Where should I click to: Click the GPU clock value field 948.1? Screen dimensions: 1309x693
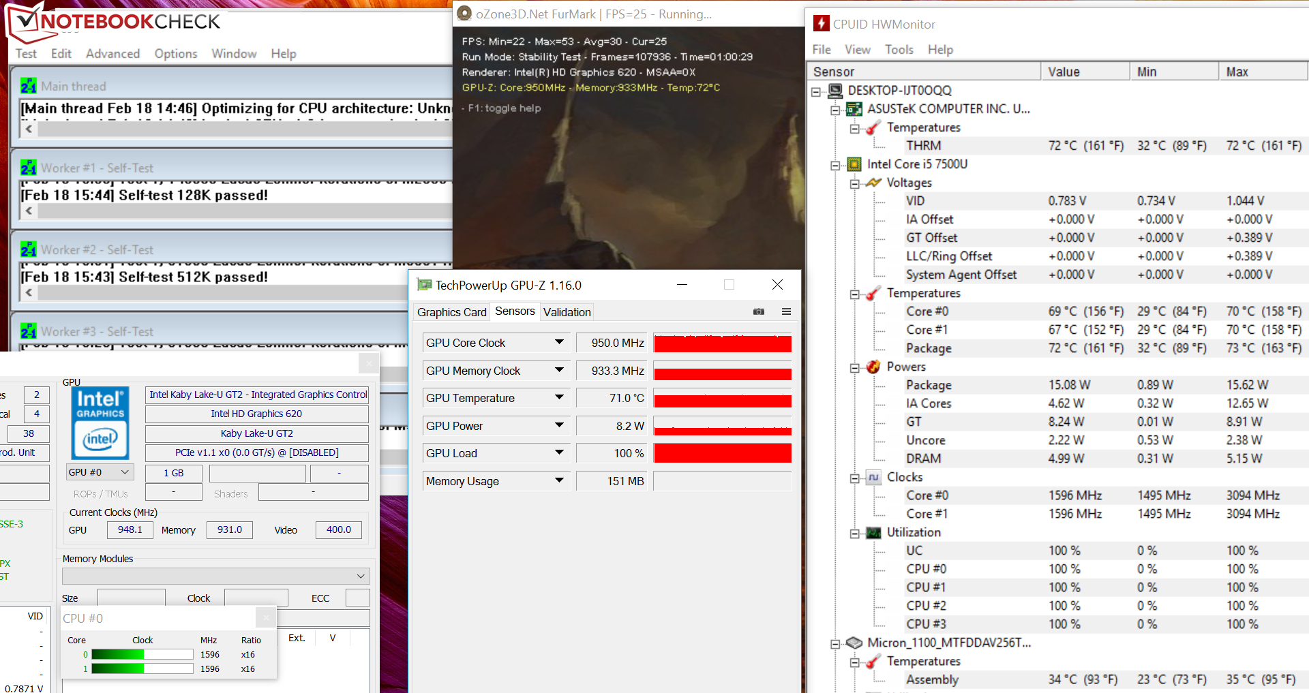130,529
